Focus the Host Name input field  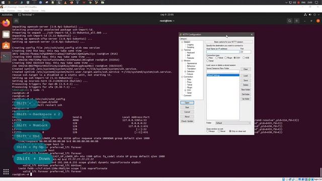click(223, 52)
